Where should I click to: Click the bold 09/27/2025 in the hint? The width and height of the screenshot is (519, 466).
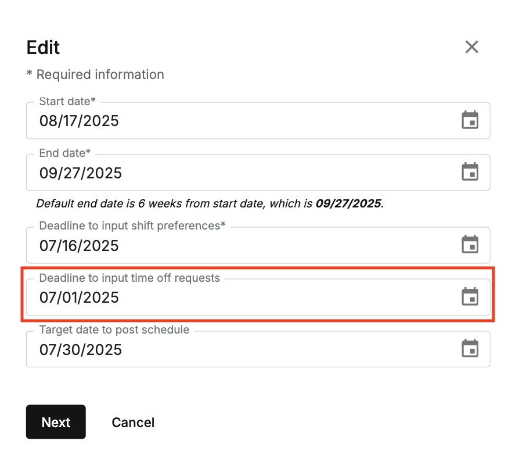click(348, 204)
